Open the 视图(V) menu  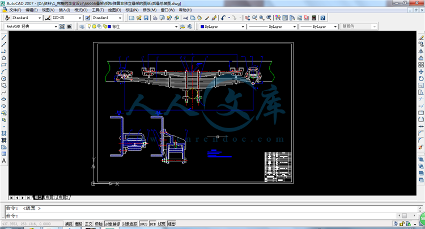pyautogui.click(x=48, y=10)
